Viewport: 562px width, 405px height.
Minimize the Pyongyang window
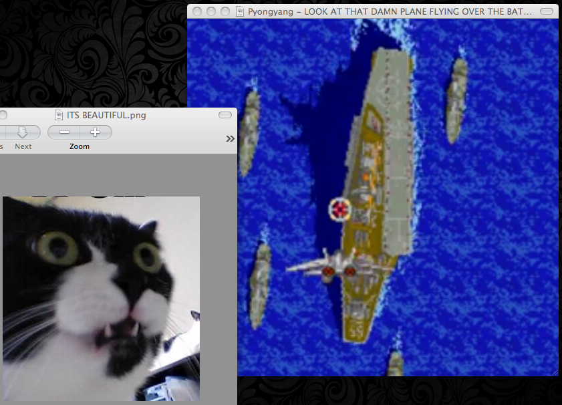coord(211,11)
